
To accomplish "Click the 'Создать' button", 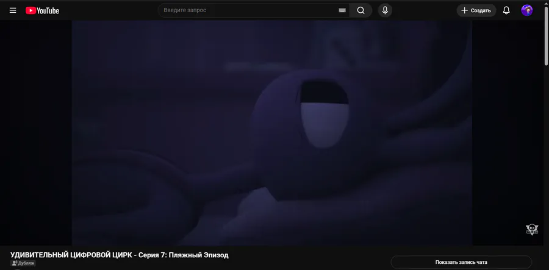I will tap(476, 10).
